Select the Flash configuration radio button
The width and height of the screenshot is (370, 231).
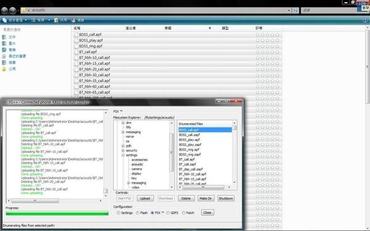click(138, 213)
